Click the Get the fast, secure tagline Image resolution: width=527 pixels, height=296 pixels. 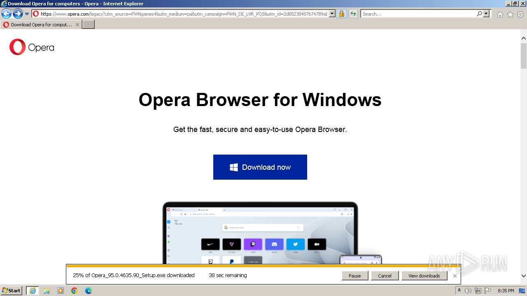[x=260, y=129]
